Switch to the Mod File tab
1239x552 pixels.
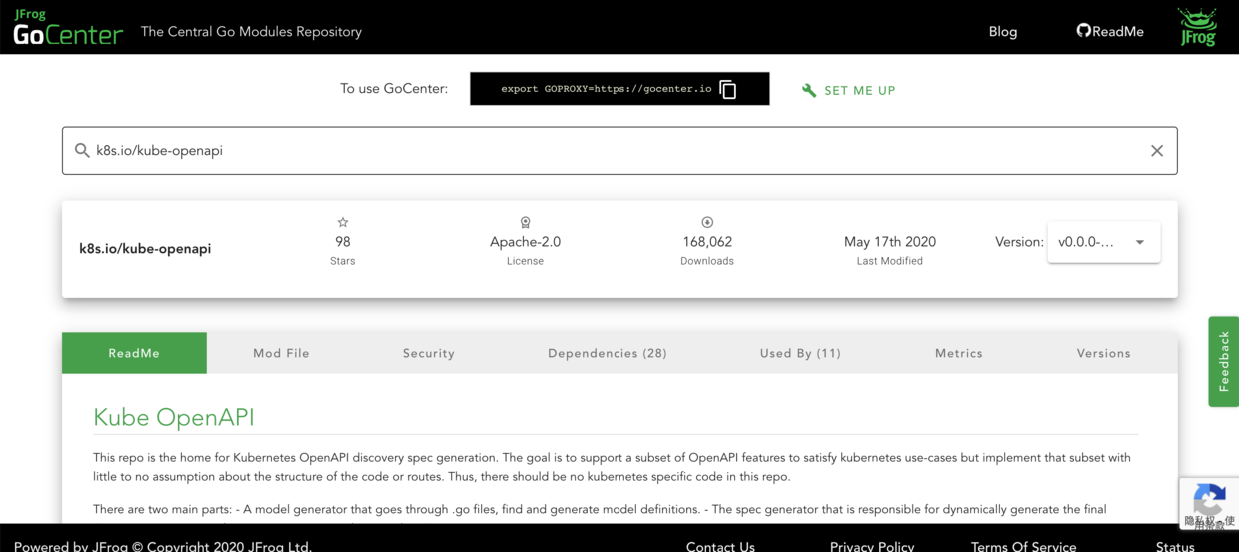point(281,353)
